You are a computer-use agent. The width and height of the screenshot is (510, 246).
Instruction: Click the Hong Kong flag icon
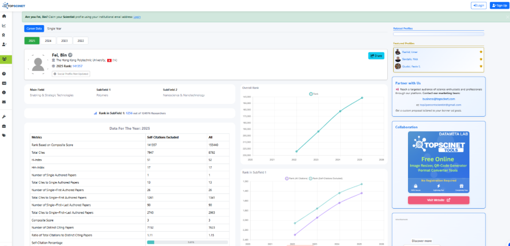click(109, 60)
